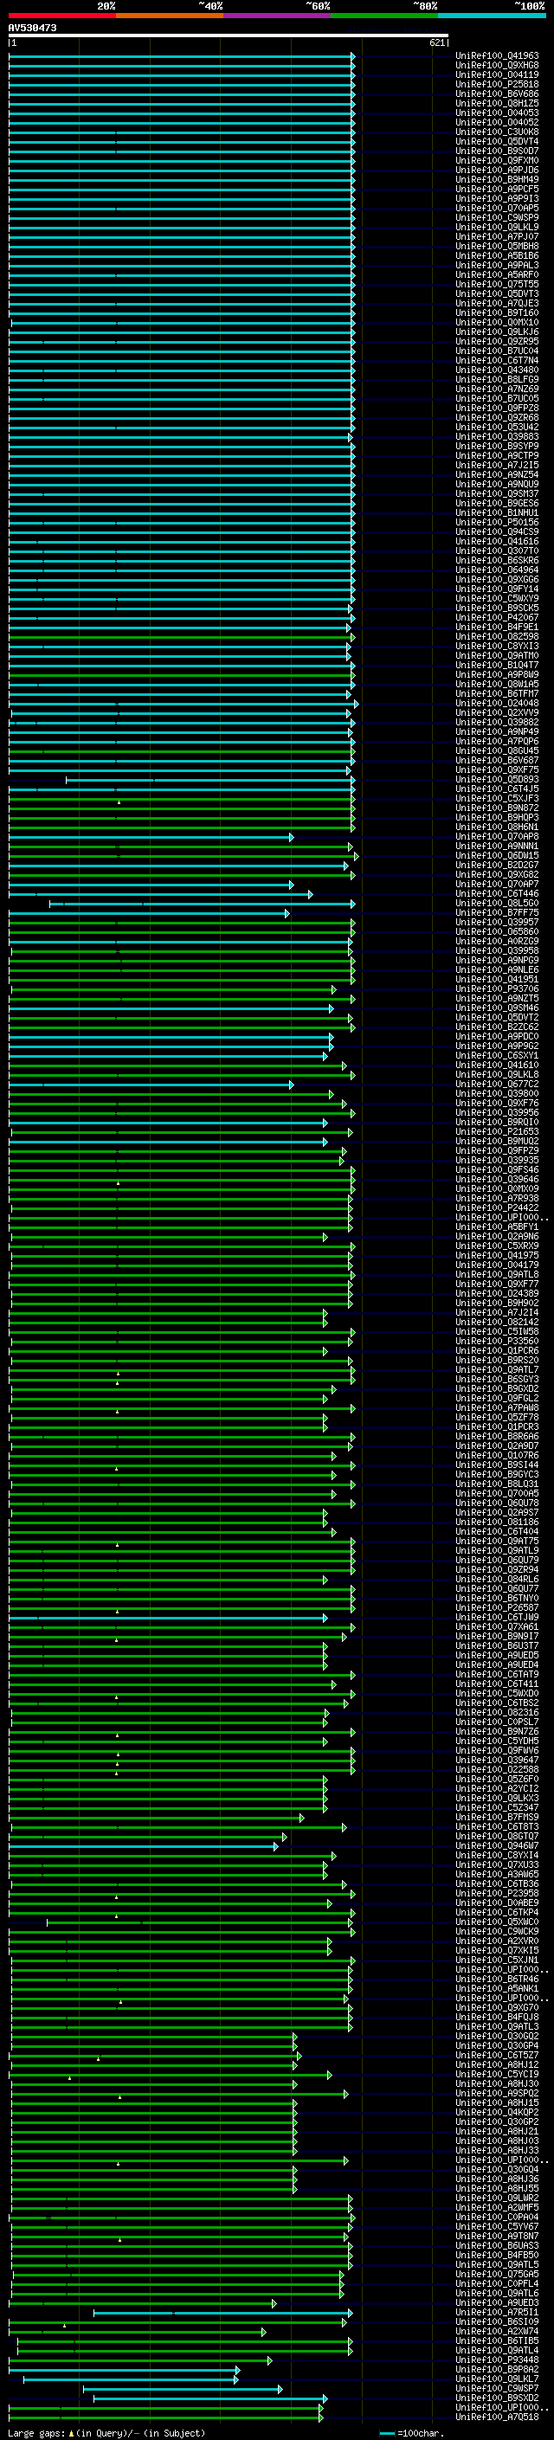The height and width of the screenshot is (2440, 554).
Task: Select hit label UniRef100_Q41616
Action: point(497,542)
